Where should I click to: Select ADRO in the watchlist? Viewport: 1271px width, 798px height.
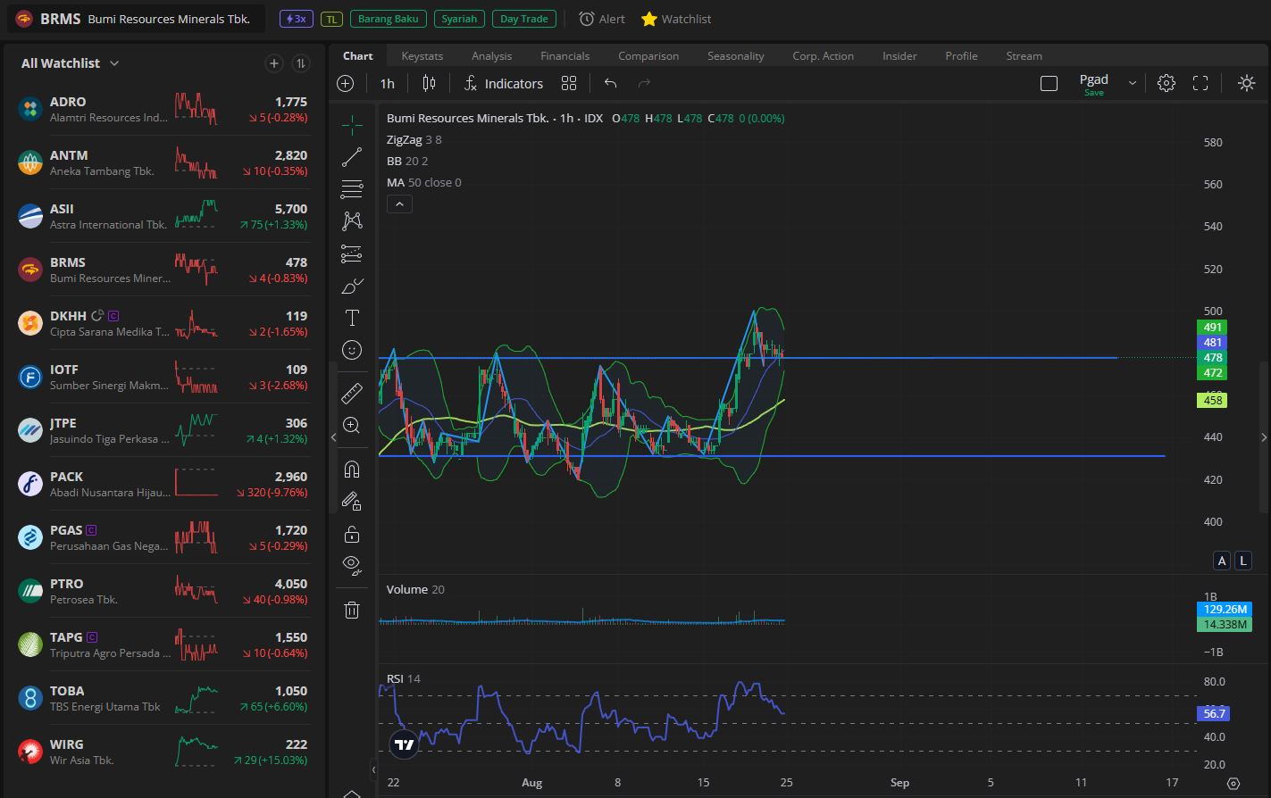(x=163, y=109)
